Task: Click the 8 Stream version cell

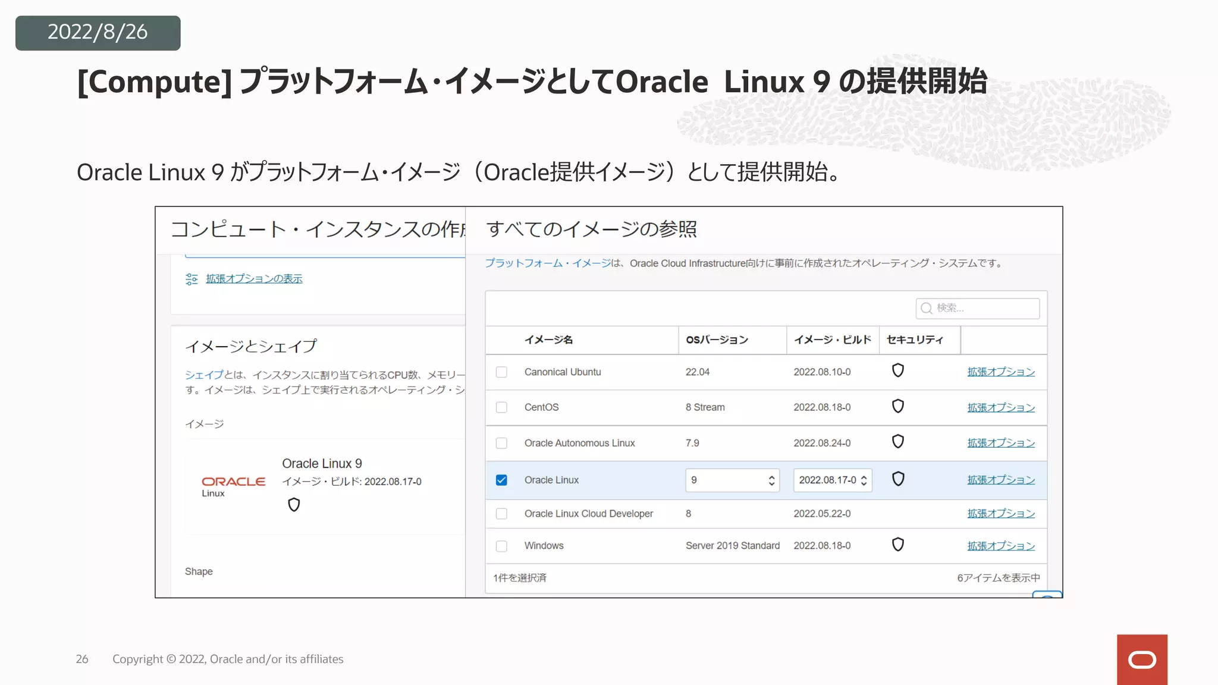Action: coord(705,407)
